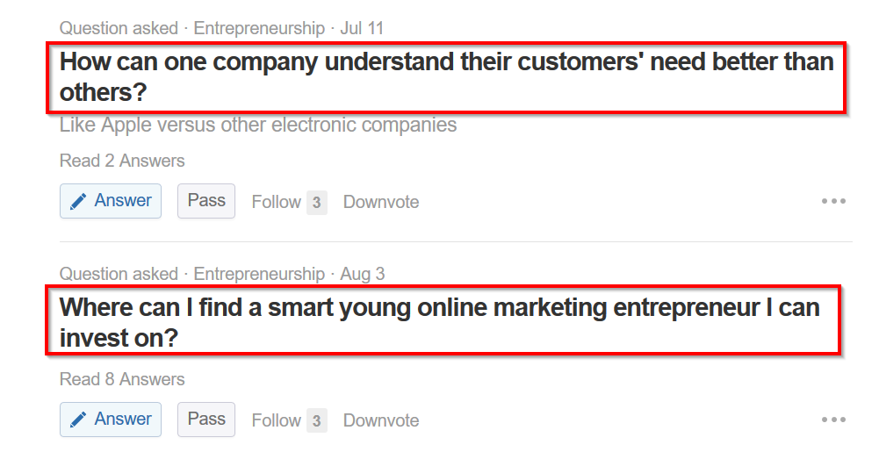879x452 pixels.
Task: Open "How can one company understand their customers' need" question
Action: point(446,76)
